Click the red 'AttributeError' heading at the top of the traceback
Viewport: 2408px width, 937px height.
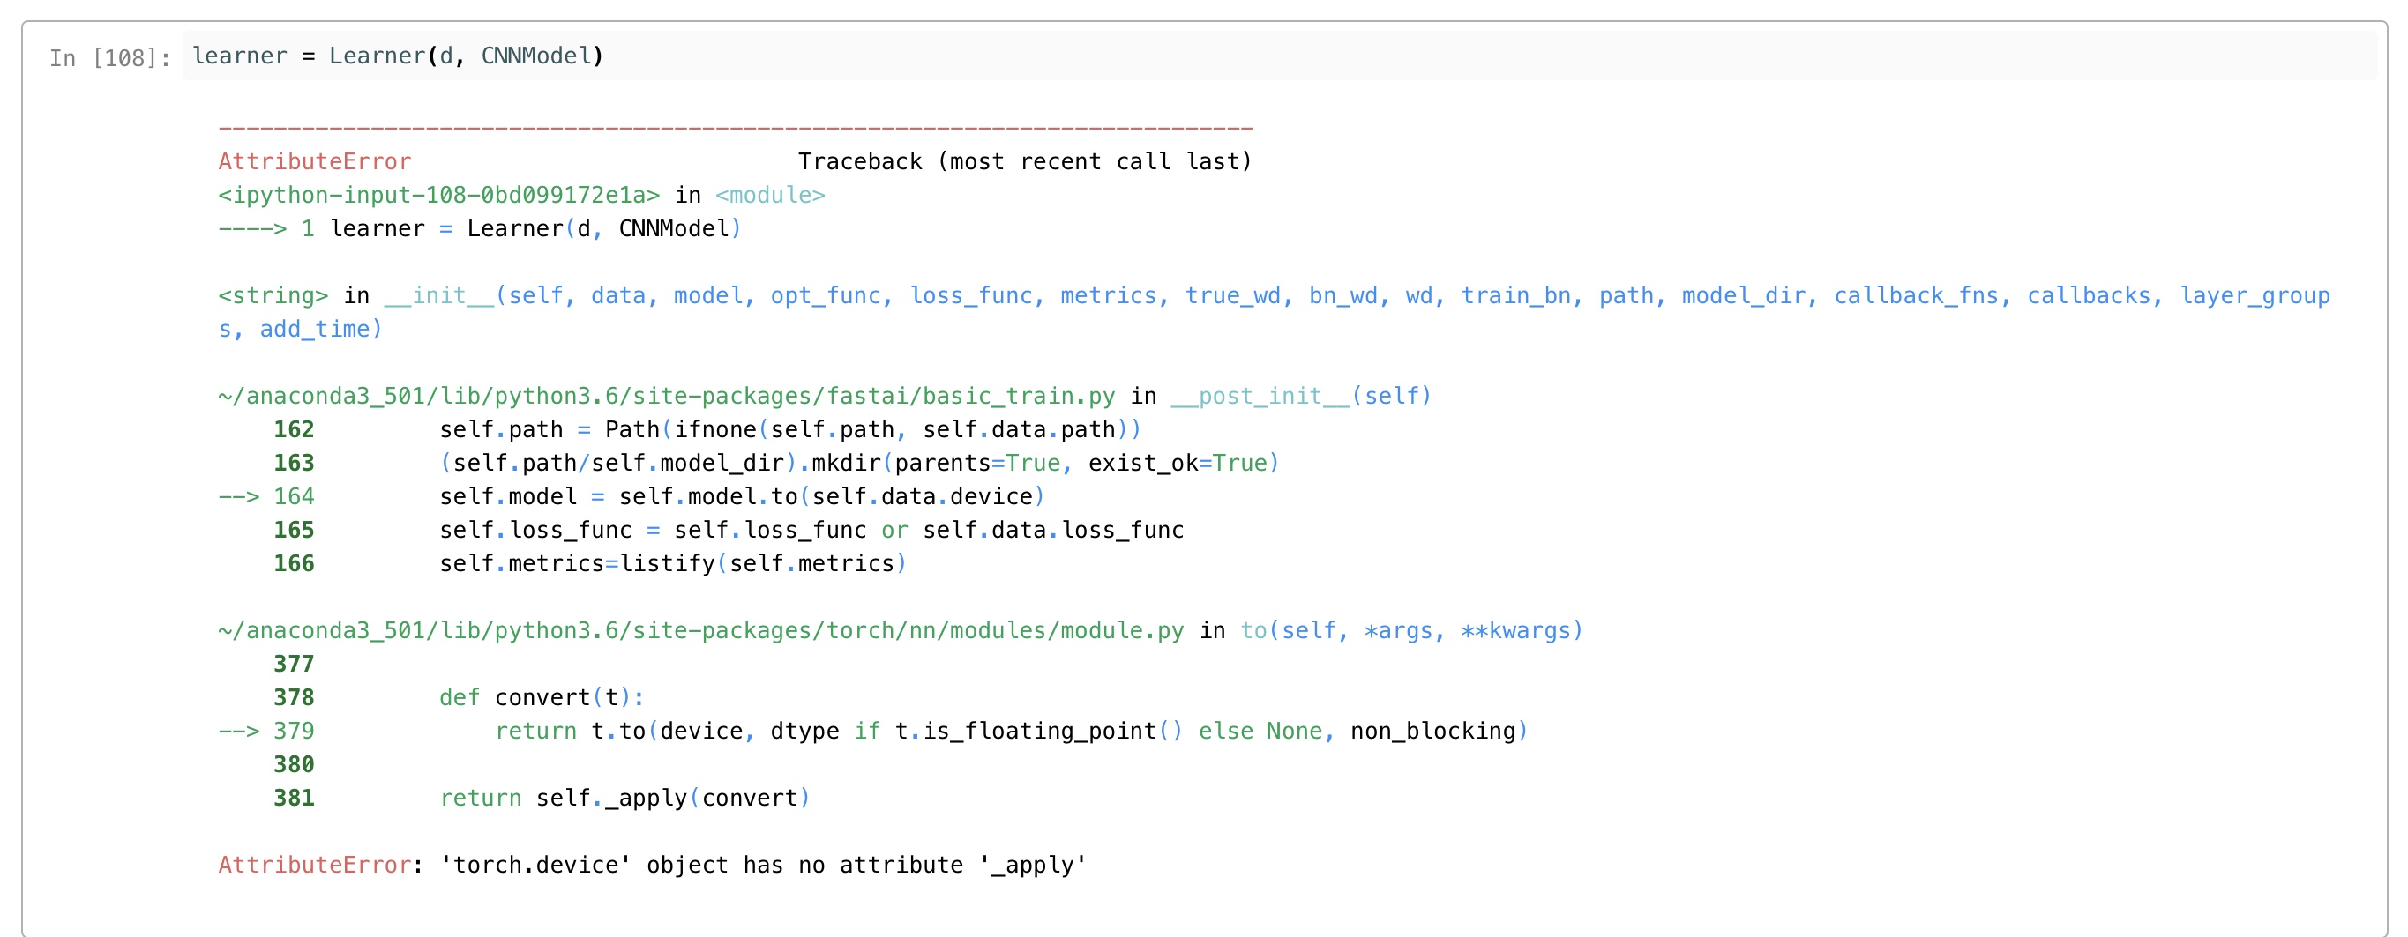315,161
